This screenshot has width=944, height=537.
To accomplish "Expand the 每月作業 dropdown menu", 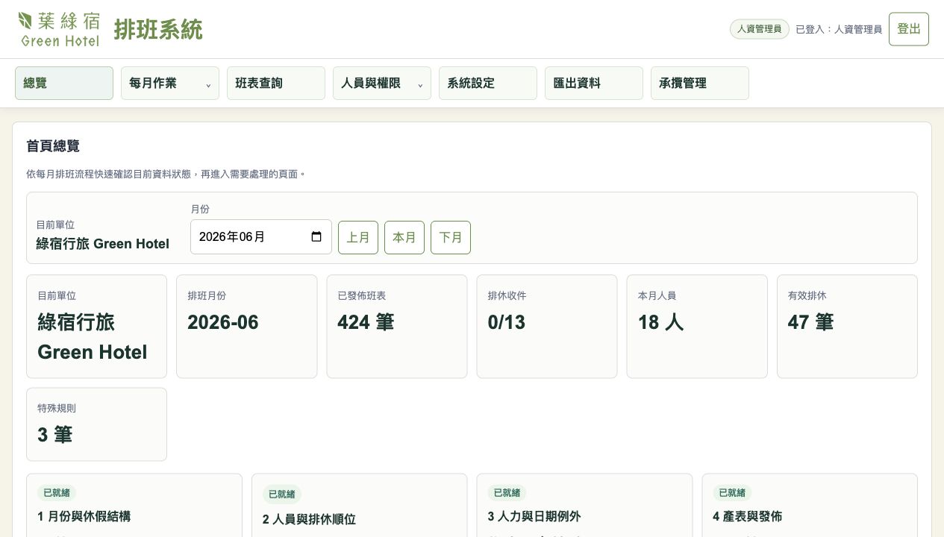I will [x=170, y=84].
